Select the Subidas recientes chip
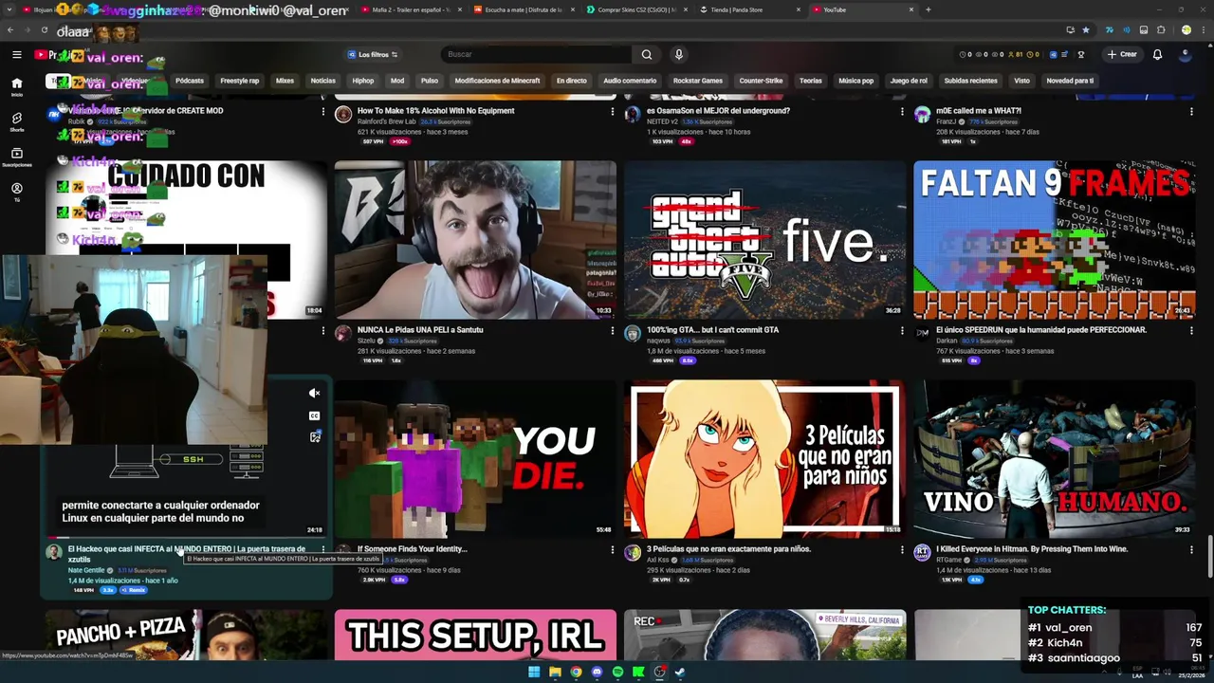Screen dimensions: 1214x683 pyautogui.click(x=970, y=81)
